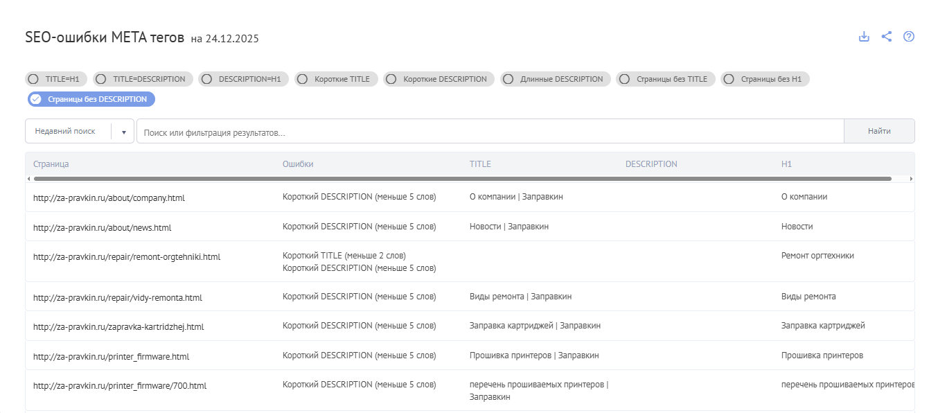Screen dimensions: 938x413
Task: Click the error text in the company.html row
Action: (x=360, y=197)
